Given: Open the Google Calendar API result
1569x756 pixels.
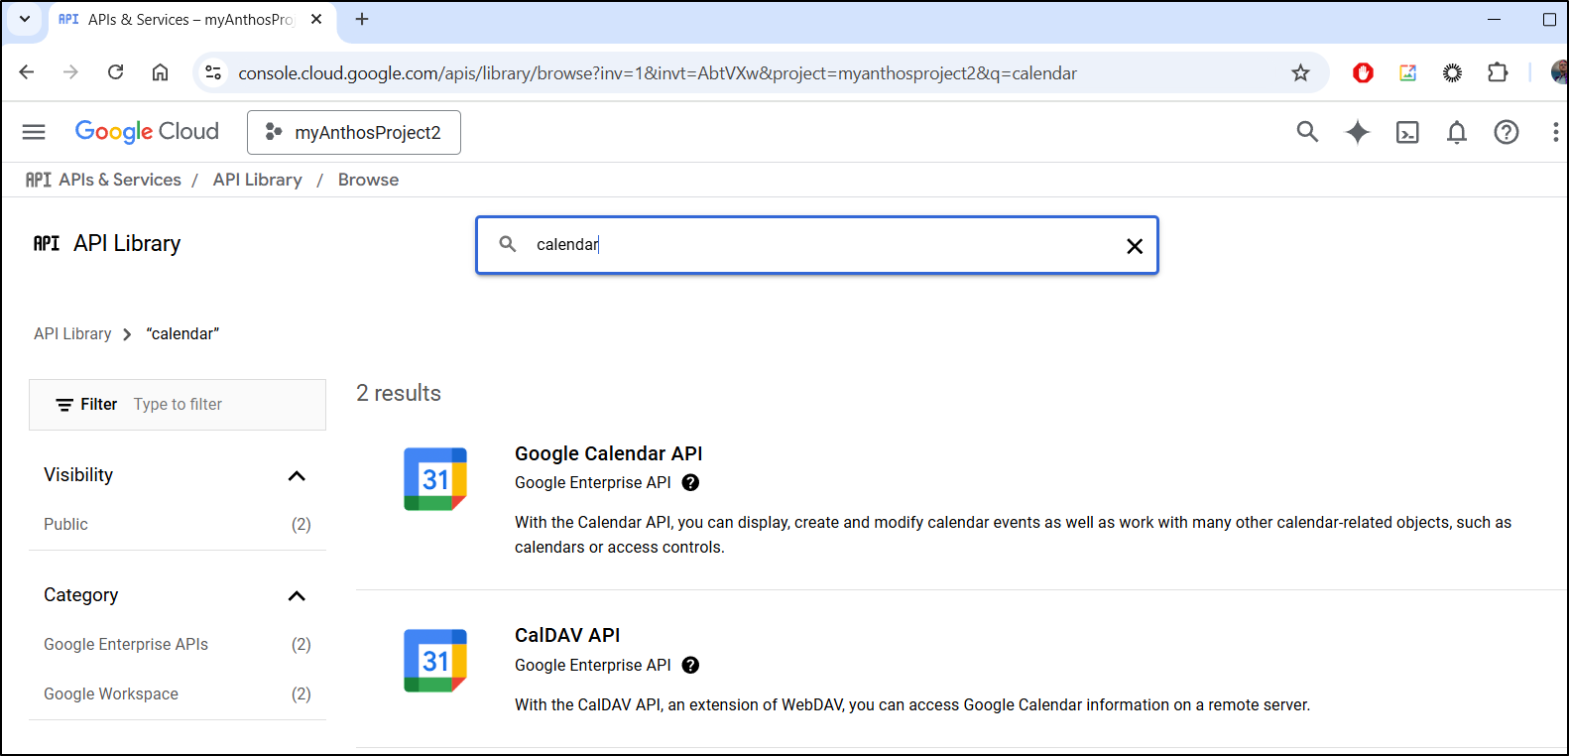Looking at the screenshot, I should tap(608, 453).
